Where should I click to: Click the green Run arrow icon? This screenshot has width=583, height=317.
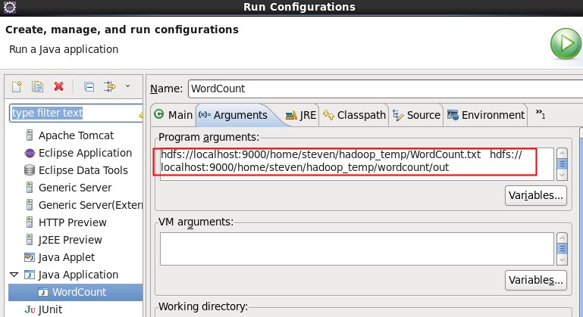(566, 44)
